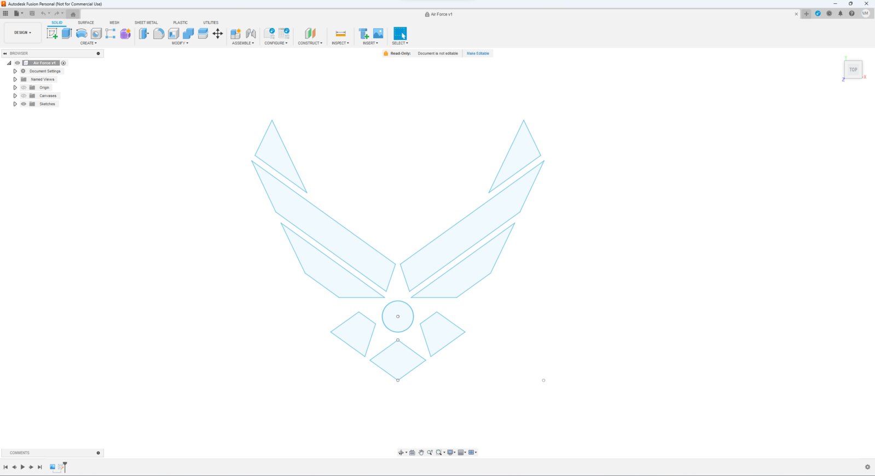Select the sketch feature in timeline
Image resolution: width=875 pixels, height=476 pixels.
tap(61, 467)
